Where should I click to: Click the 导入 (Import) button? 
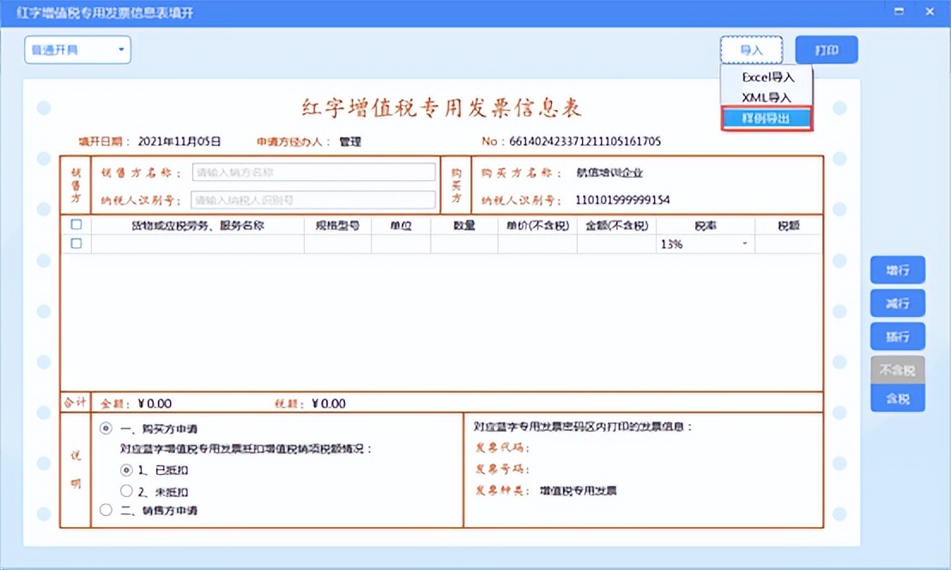coord(751,50)
